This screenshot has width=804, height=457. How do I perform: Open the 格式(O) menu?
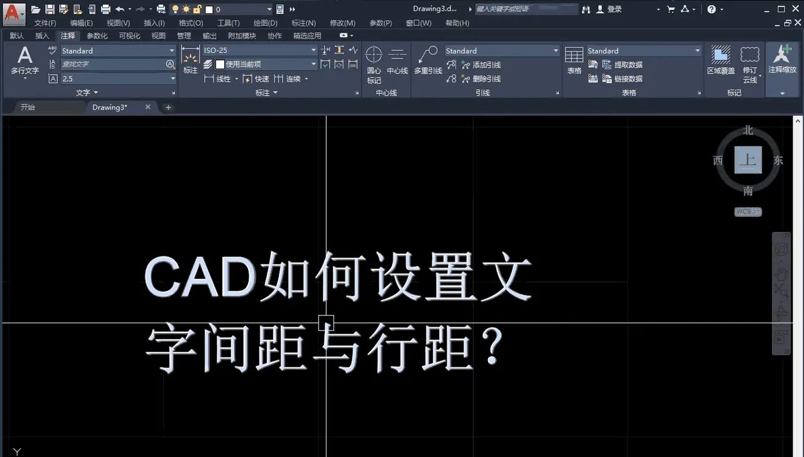pos(190,23)
